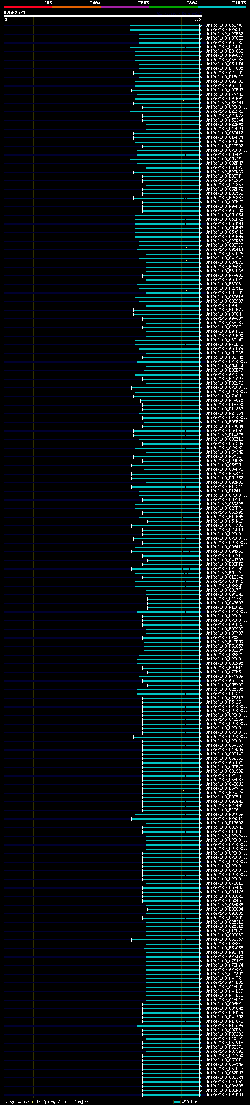
Task: Open hit UniRef100_Q56YW9
Action: (224, 25)
